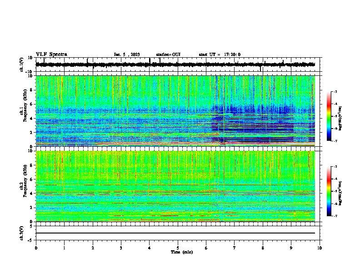
Task: Click the ch.2 spectrogram color scale bar
Action: click(x=329, y=191)
